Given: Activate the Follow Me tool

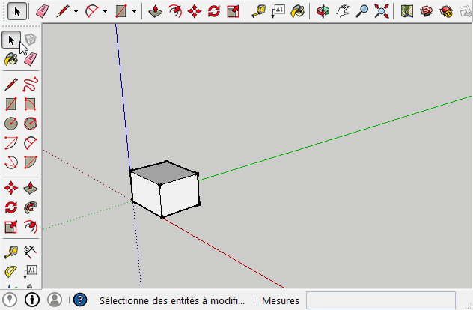Looking at the screenshot, I should 31,207.
